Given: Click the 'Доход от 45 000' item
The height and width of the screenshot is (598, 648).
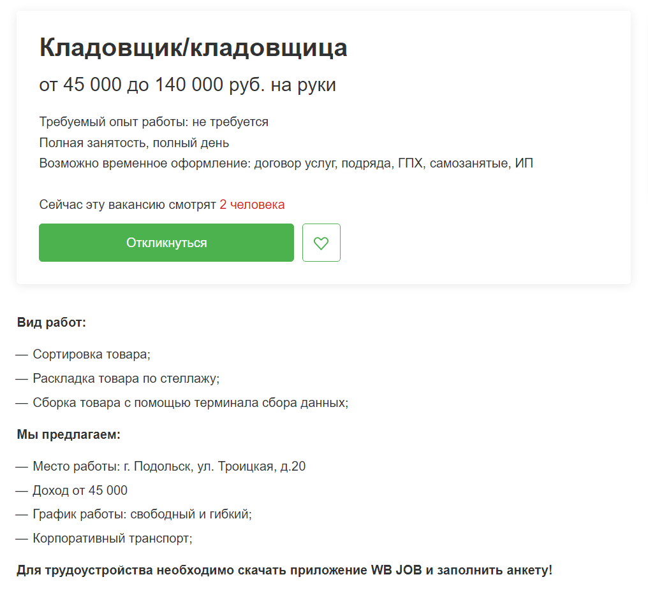Looking at the screenshot, I should [x=80, y=490].
